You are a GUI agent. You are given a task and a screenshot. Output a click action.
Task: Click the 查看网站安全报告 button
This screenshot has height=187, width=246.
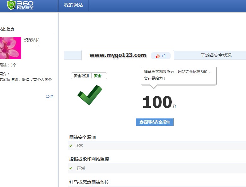pyautogui.click(x=155, y=122)
